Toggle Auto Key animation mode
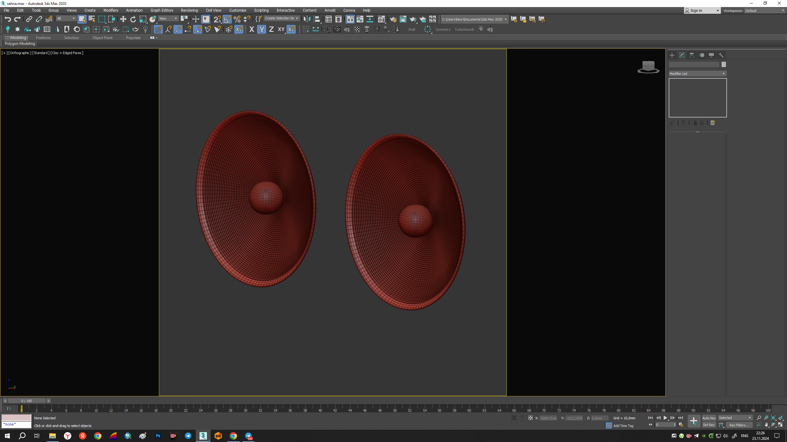Image resolution: width=787 pixels, height=442 pixels. pos(709,418)
